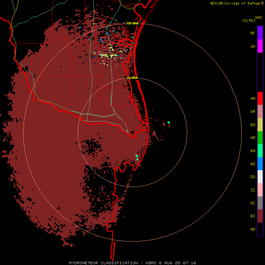Viewport: 265px width, 265px height.
Task: Click the IC pink legend swatch
Action: [260, 190]
